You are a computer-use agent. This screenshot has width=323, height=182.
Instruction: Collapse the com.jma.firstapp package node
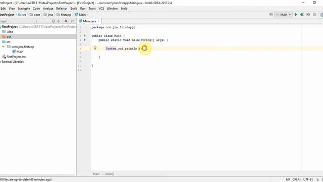(x=3, y=47)
